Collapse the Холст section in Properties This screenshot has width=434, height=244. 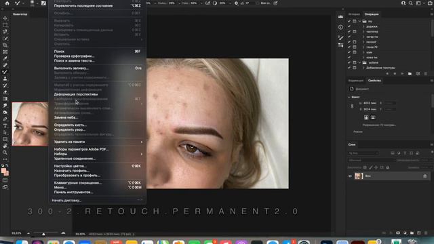pos(349,97)
